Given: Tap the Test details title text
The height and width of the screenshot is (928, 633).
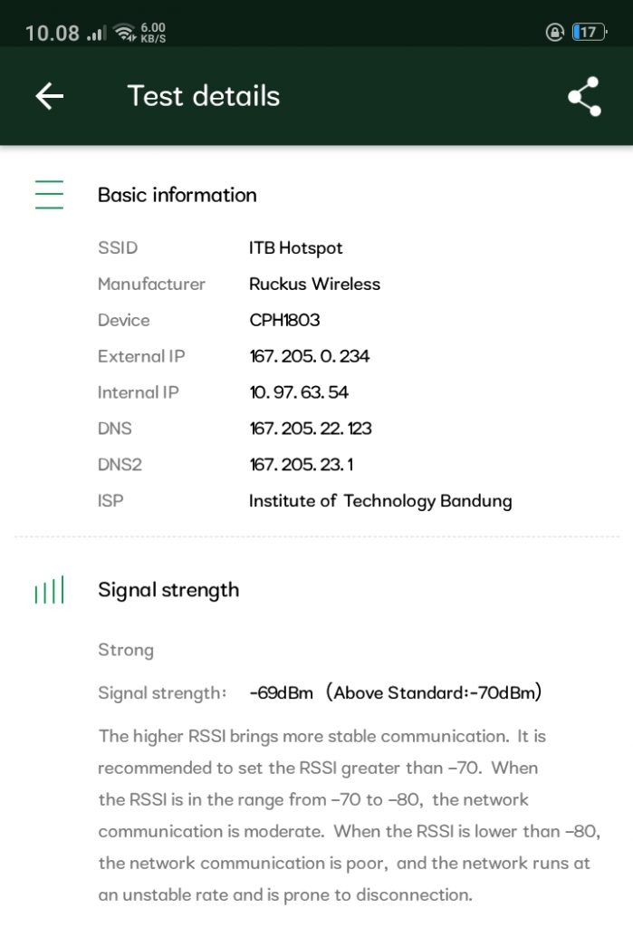Looking at the screenshot, I should click(x=203, y=95).
